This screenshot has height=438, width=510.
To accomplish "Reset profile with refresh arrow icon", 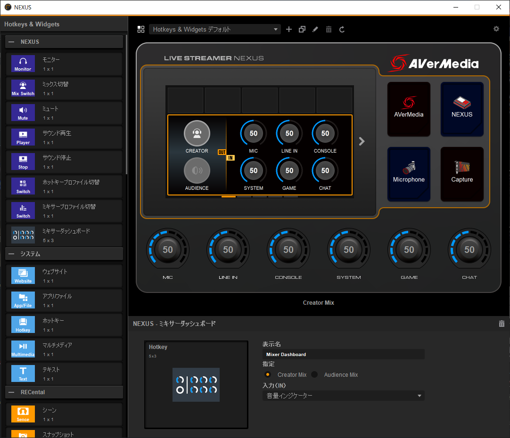I will [342, 29].
